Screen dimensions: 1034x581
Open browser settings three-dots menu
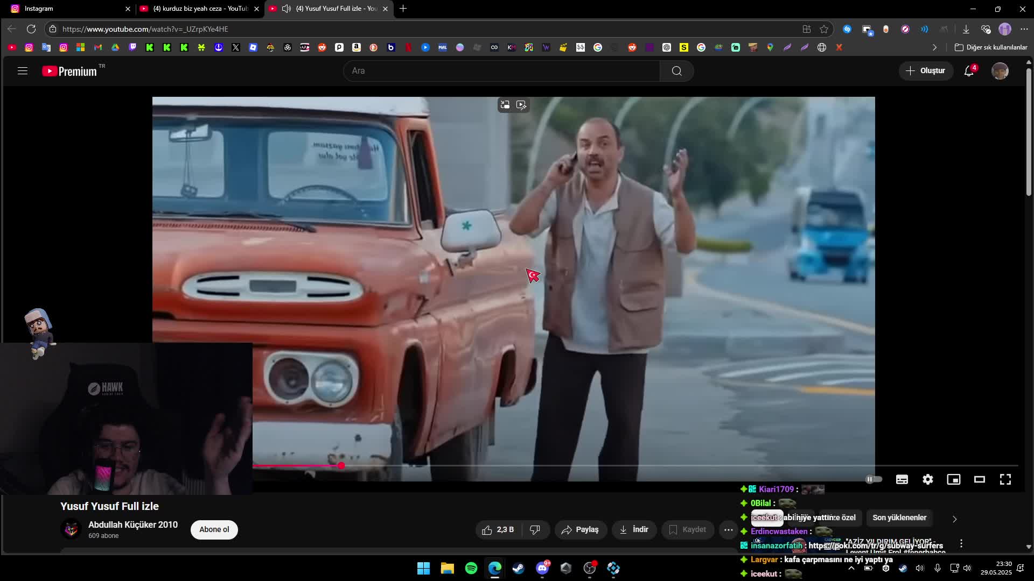click(1024, 29)
